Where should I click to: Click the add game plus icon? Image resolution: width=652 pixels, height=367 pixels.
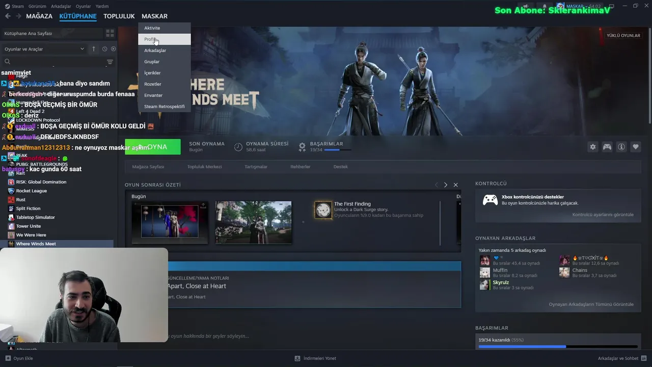8,358
